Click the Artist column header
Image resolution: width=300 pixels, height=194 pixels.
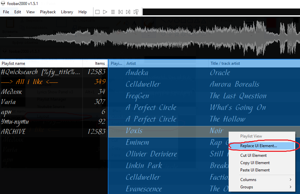[x=166, y=63]
